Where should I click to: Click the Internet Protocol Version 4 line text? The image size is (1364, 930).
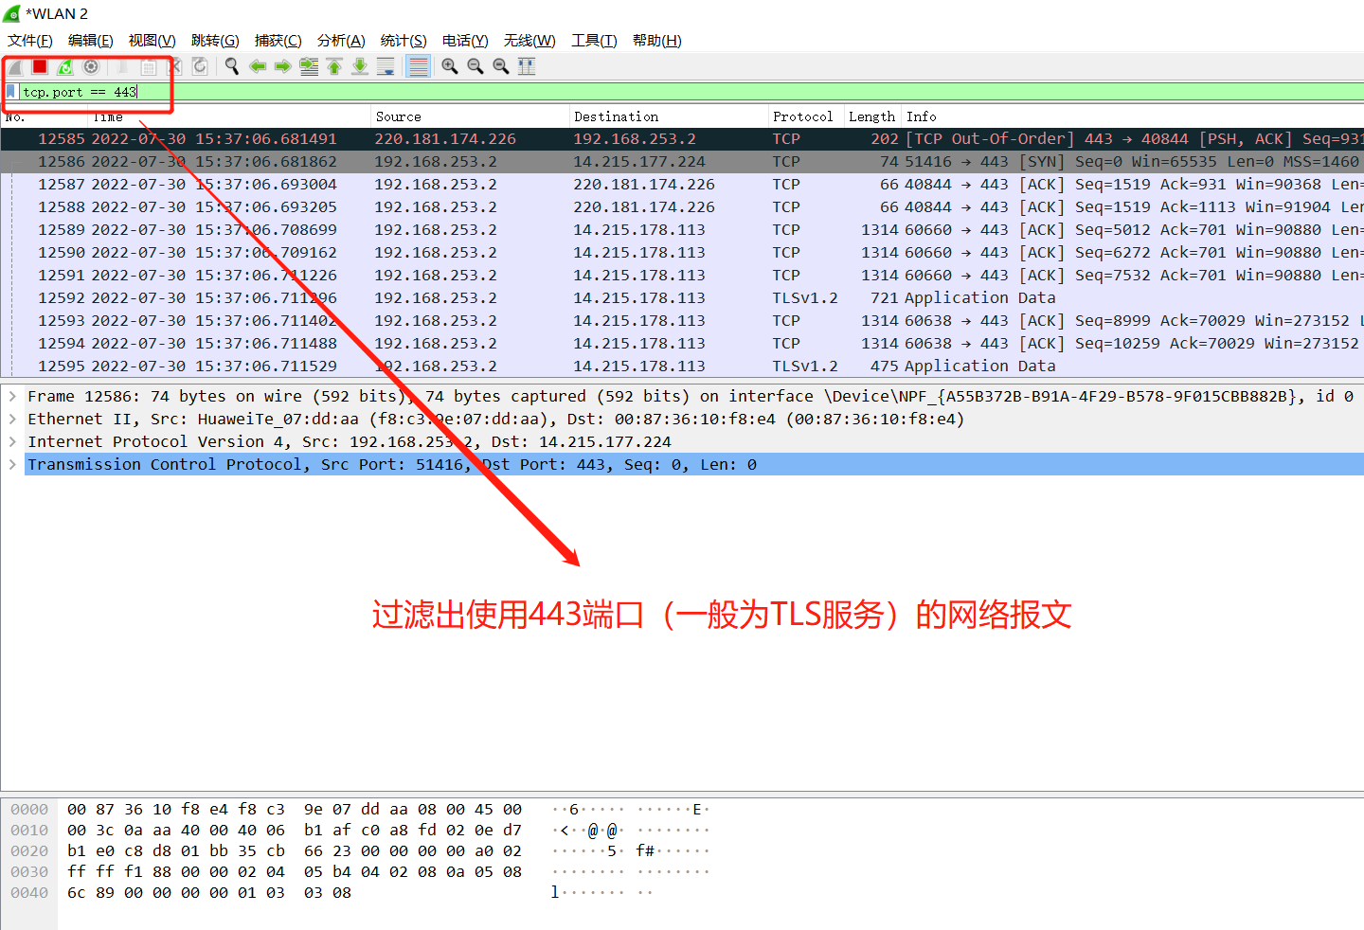pyautogui.click(x=350, y=441)
